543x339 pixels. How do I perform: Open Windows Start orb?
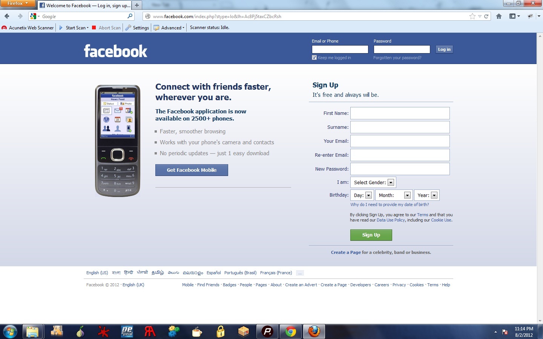(x=10, y=332)
